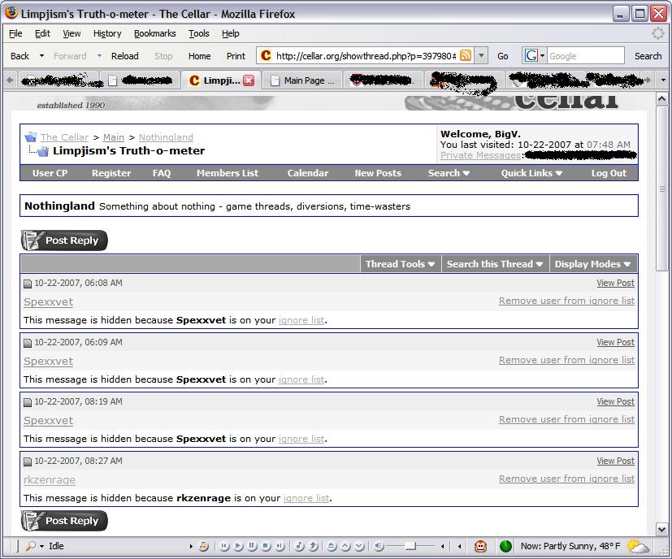Click the up chevron player button in status bar
The image size is (672, 559).
click(345, 546)
